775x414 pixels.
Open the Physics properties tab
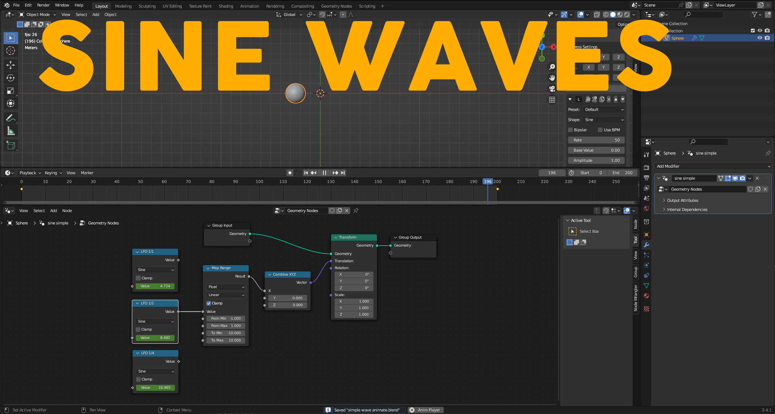[646, 265]
